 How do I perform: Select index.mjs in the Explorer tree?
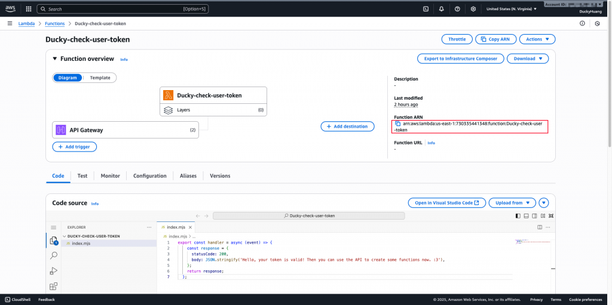tap(109, 244)
